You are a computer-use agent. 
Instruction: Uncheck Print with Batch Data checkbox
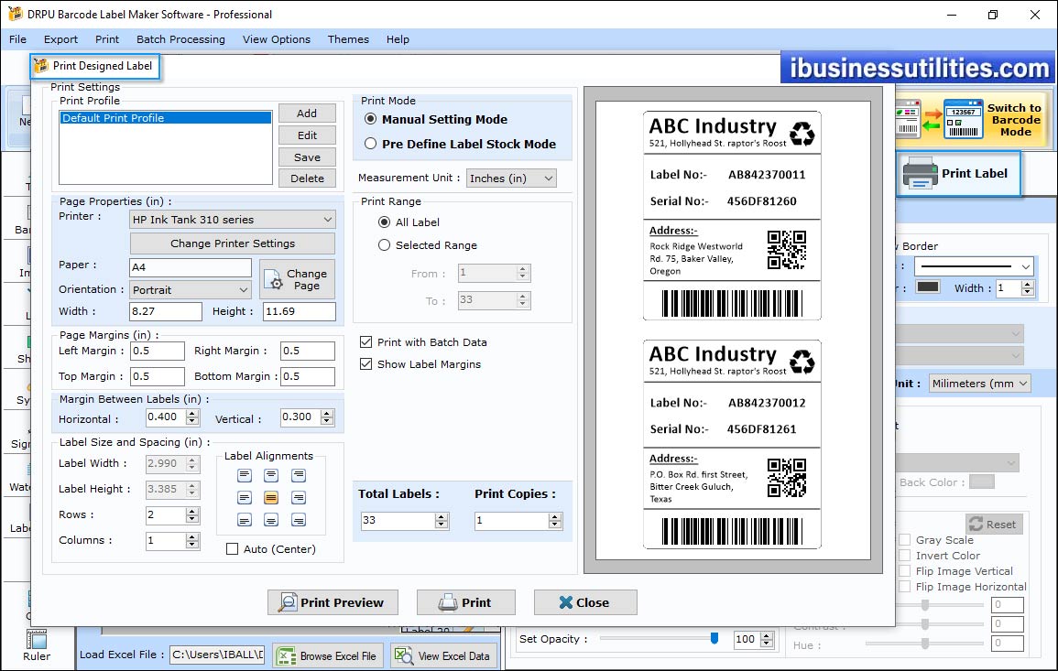365,341
